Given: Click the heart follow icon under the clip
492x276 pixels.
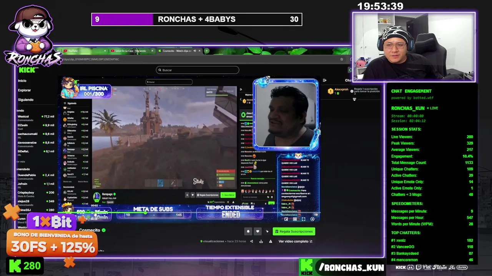Looking at the screenshot, I should point(258,231).
